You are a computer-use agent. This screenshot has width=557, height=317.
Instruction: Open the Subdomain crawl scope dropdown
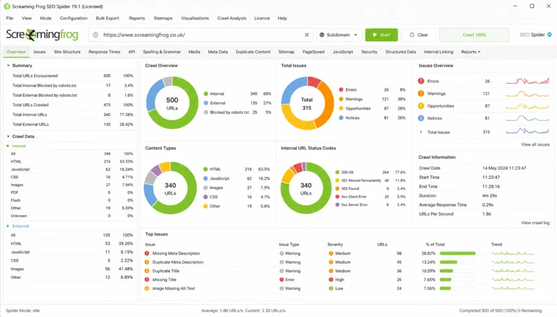coord(338,35)
